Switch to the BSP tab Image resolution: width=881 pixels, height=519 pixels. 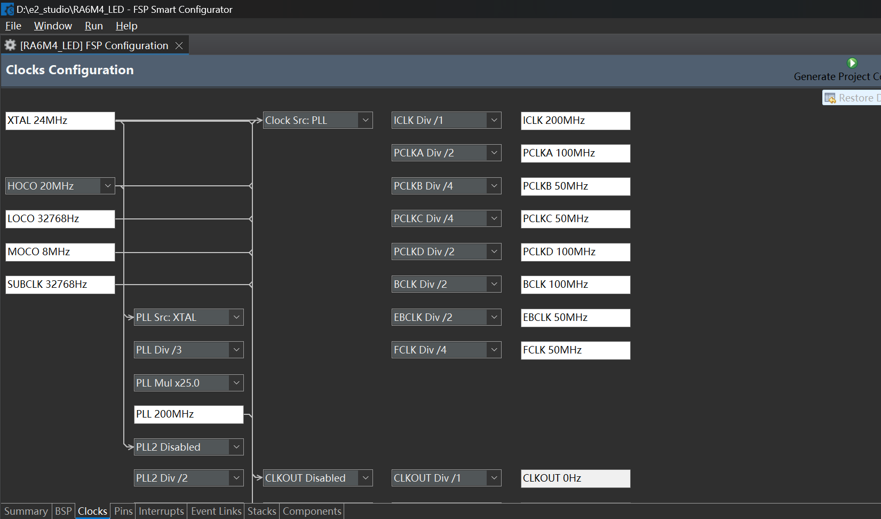(64, 511)
